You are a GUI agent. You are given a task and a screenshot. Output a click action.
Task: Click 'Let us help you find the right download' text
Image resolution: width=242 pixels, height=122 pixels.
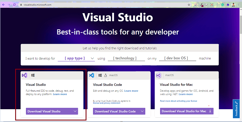120,48
